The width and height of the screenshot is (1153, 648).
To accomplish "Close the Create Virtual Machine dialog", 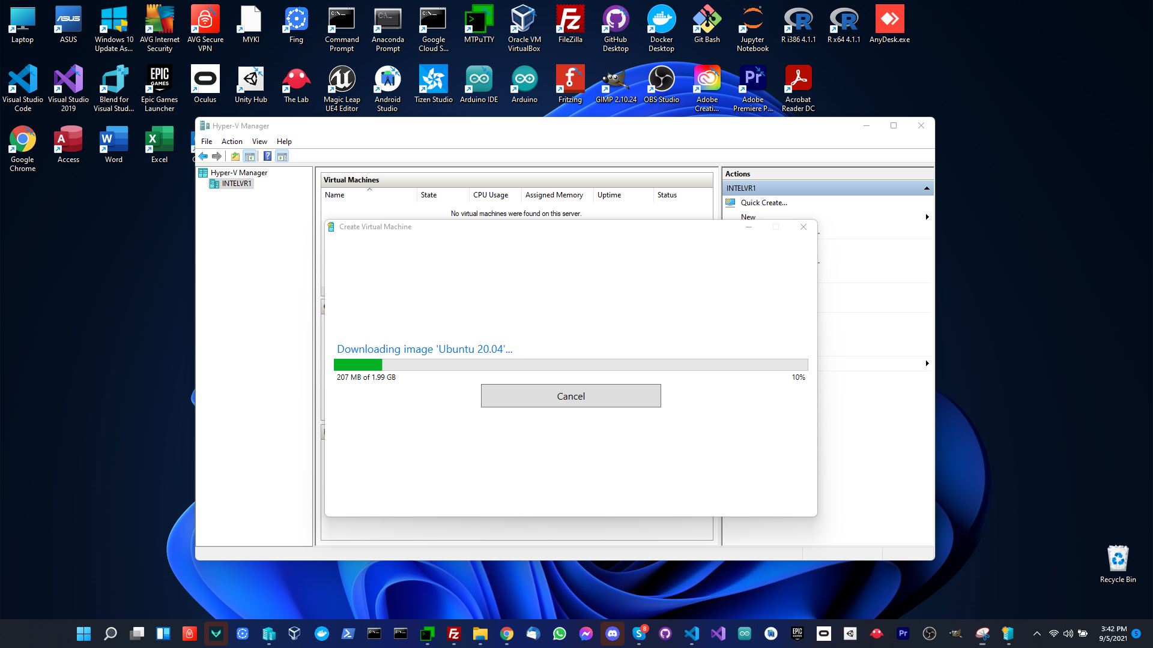I will coord(803,227).
